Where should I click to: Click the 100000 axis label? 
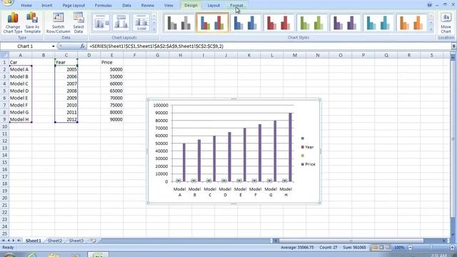click(161, 105)
